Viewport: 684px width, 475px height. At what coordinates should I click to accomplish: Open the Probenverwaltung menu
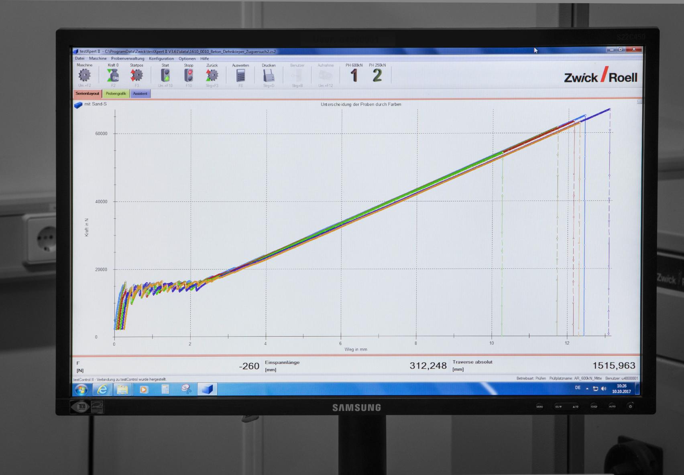coord(128,59)
